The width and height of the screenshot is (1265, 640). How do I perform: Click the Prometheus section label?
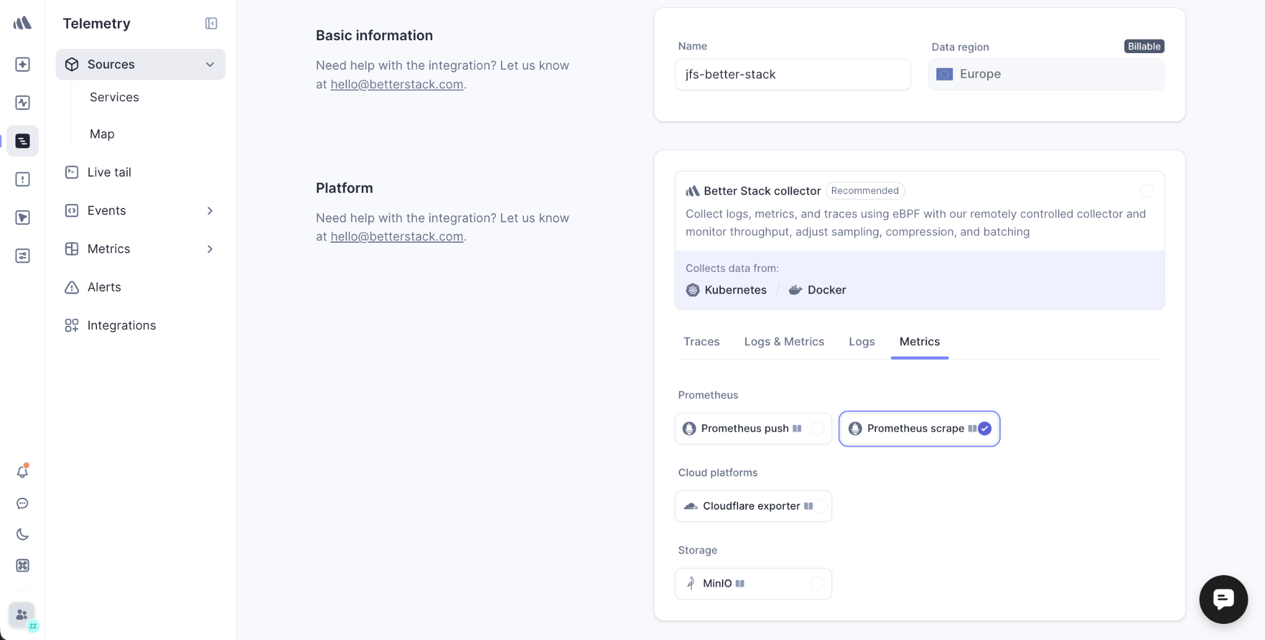[x=708, y=395]
